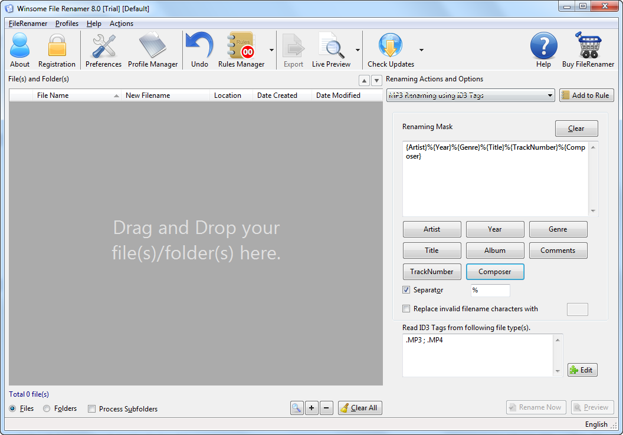Clear the renaming mask

tap(576, 128)
